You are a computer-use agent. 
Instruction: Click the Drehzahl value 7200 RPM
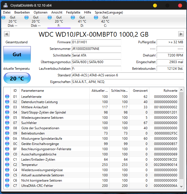click(170, 55)
